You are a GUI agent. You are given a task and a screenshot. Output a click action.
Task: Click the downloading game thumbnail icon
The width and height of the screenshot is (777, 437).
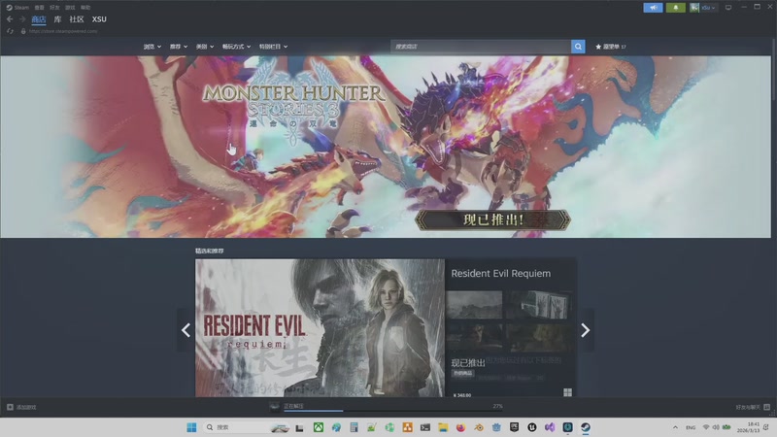pyautogui.click(x=275, y=407)
